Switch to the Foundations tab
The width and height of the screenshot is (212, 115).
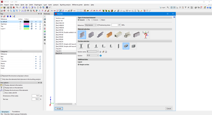[x=16, y=112]
